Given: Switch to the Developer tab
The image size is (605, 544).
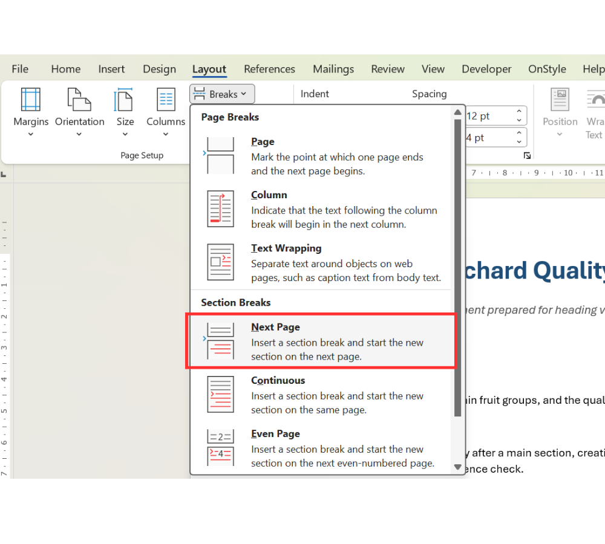Looking at the screenshot, I should click(x=486, y=69).
